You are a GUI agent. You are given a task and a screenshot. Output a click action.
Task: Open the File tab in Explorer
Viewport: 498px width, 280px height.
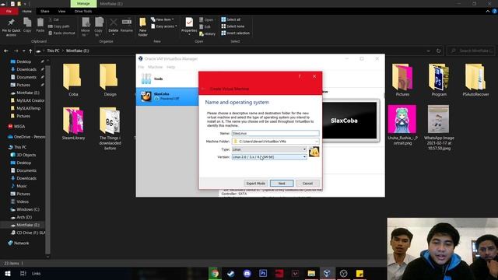(9, 11)
